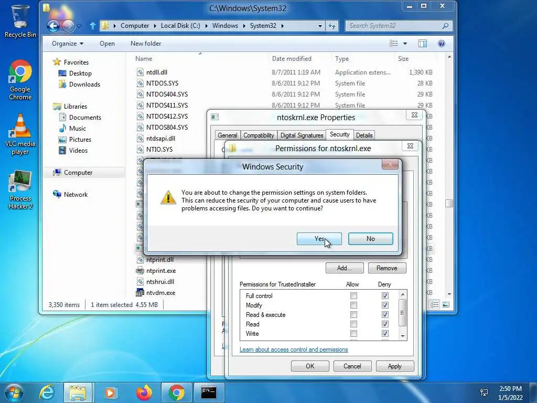Switch to the General tab
Screen dimensions: 537x403
tap(228, 135)
